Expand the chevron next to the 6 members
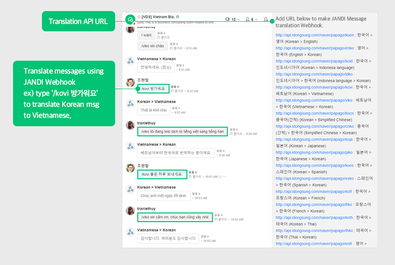This screenshot has width=395, height=265. click(256, 19)
